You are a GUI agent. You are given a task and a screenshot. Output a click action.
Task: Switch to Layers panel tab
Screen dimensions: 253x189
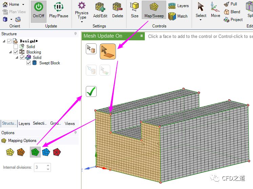(24, 124)
